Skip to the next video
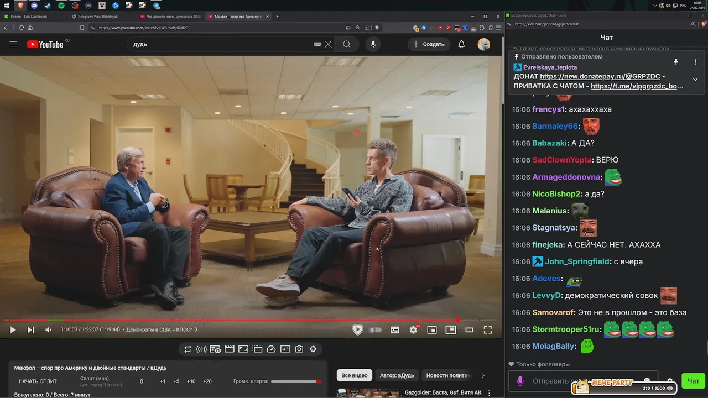The image size is (708, 398). click(31, 330)
